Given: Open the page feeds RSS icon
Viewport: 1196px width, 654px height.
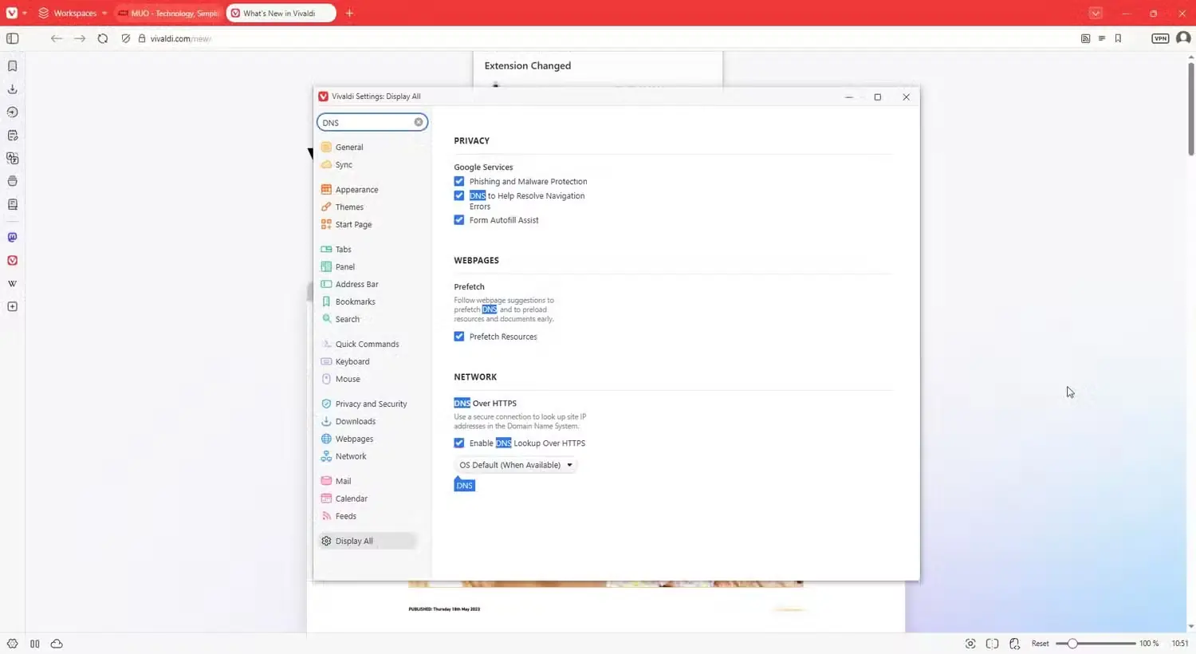Looking at the screenshot, I should click(1085, 38).
